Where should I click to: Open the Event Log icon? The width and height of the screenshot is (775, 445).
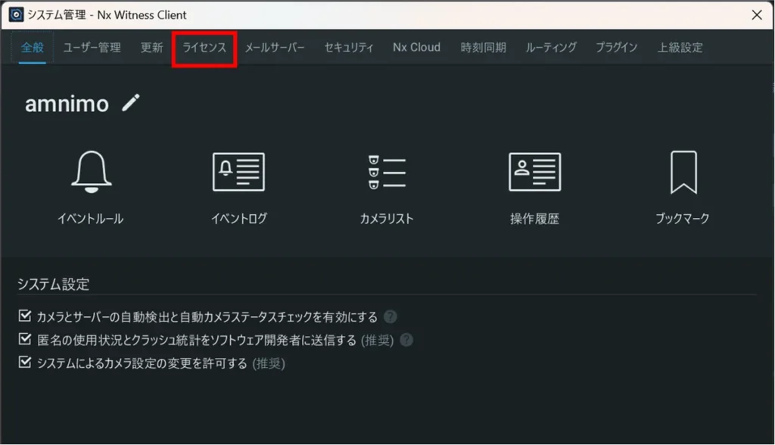238,171
